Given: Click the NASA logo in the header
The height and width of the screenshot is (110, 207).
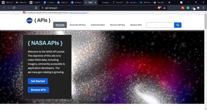Looking at the screenshot, I should [x=30, y=20].
